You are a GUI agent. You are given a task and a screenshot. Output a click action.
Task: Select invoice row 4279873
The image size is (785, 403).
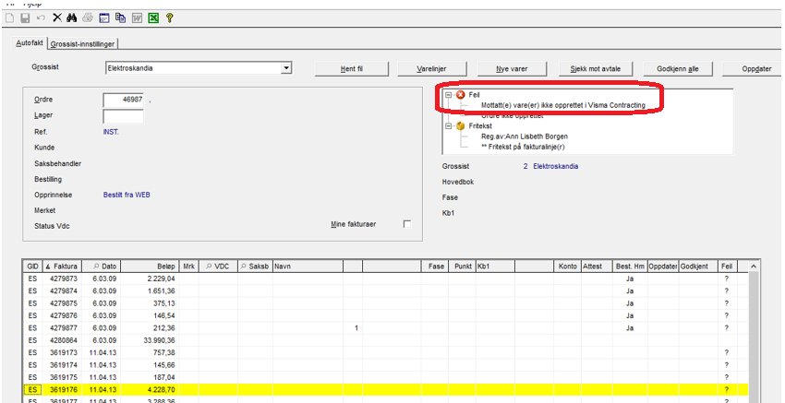pyautogui.click(x=385, y=279)
